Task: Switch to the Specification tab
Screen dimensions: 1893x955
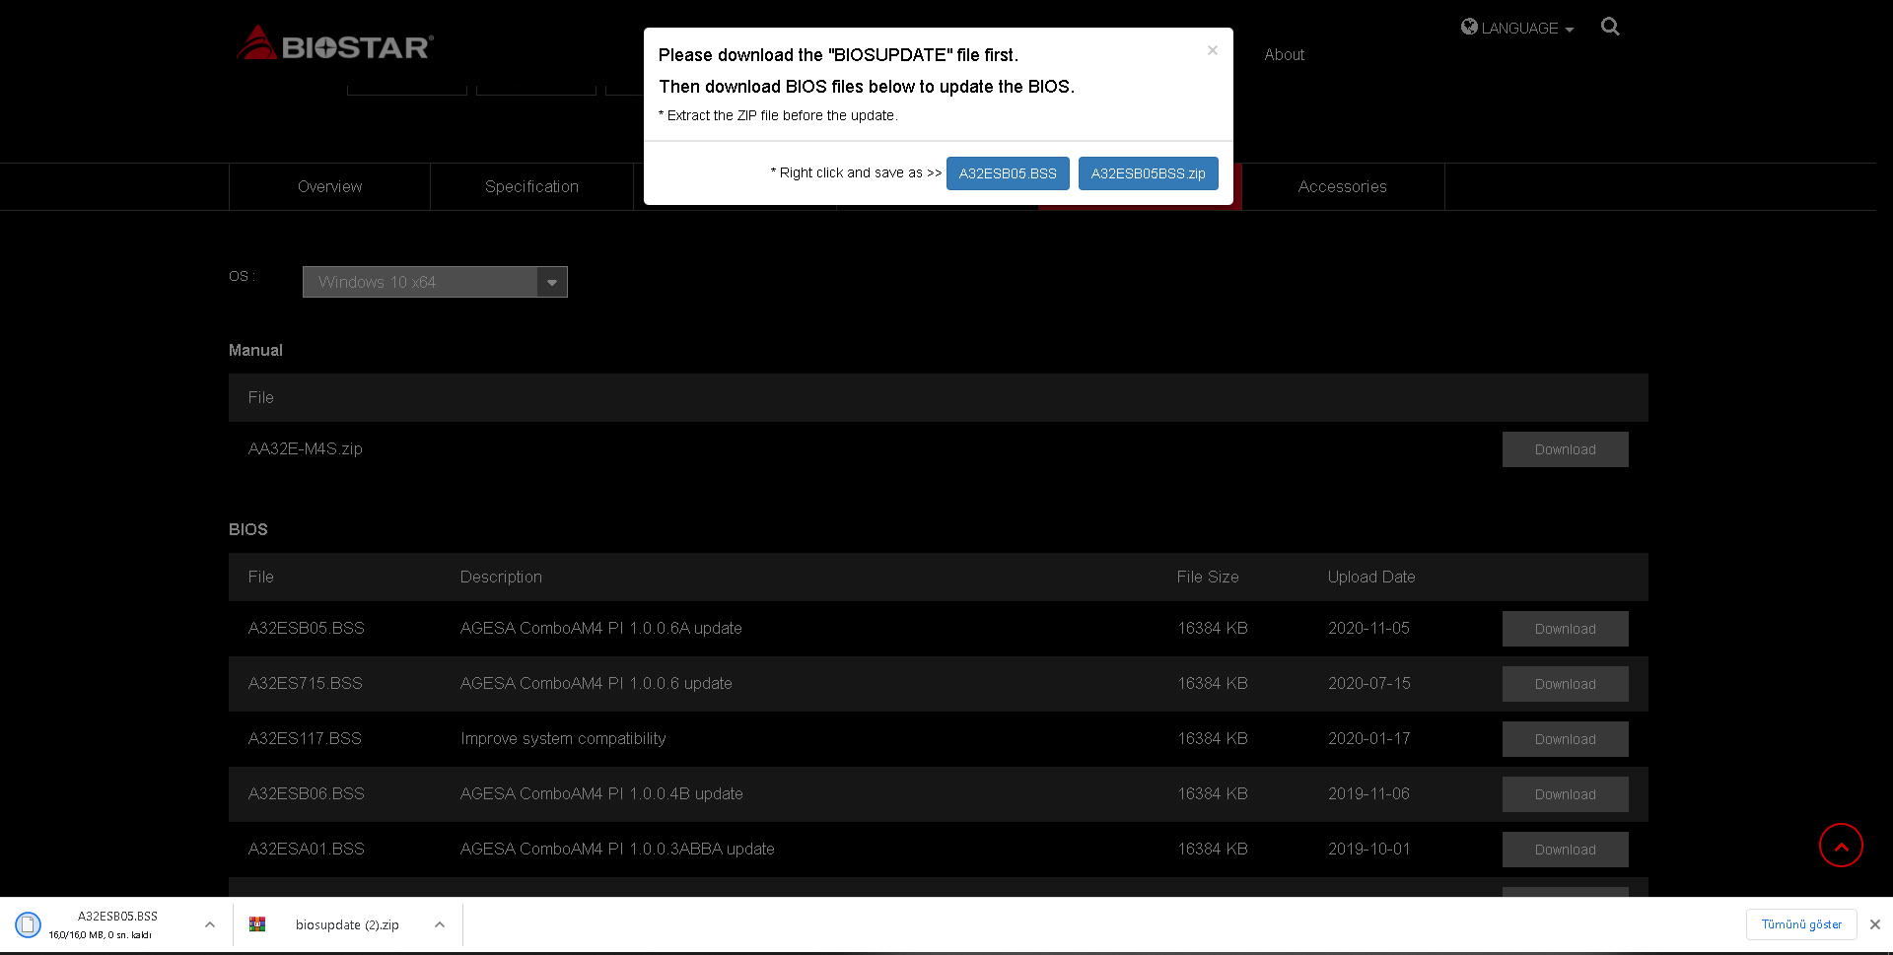Action: 531,186
